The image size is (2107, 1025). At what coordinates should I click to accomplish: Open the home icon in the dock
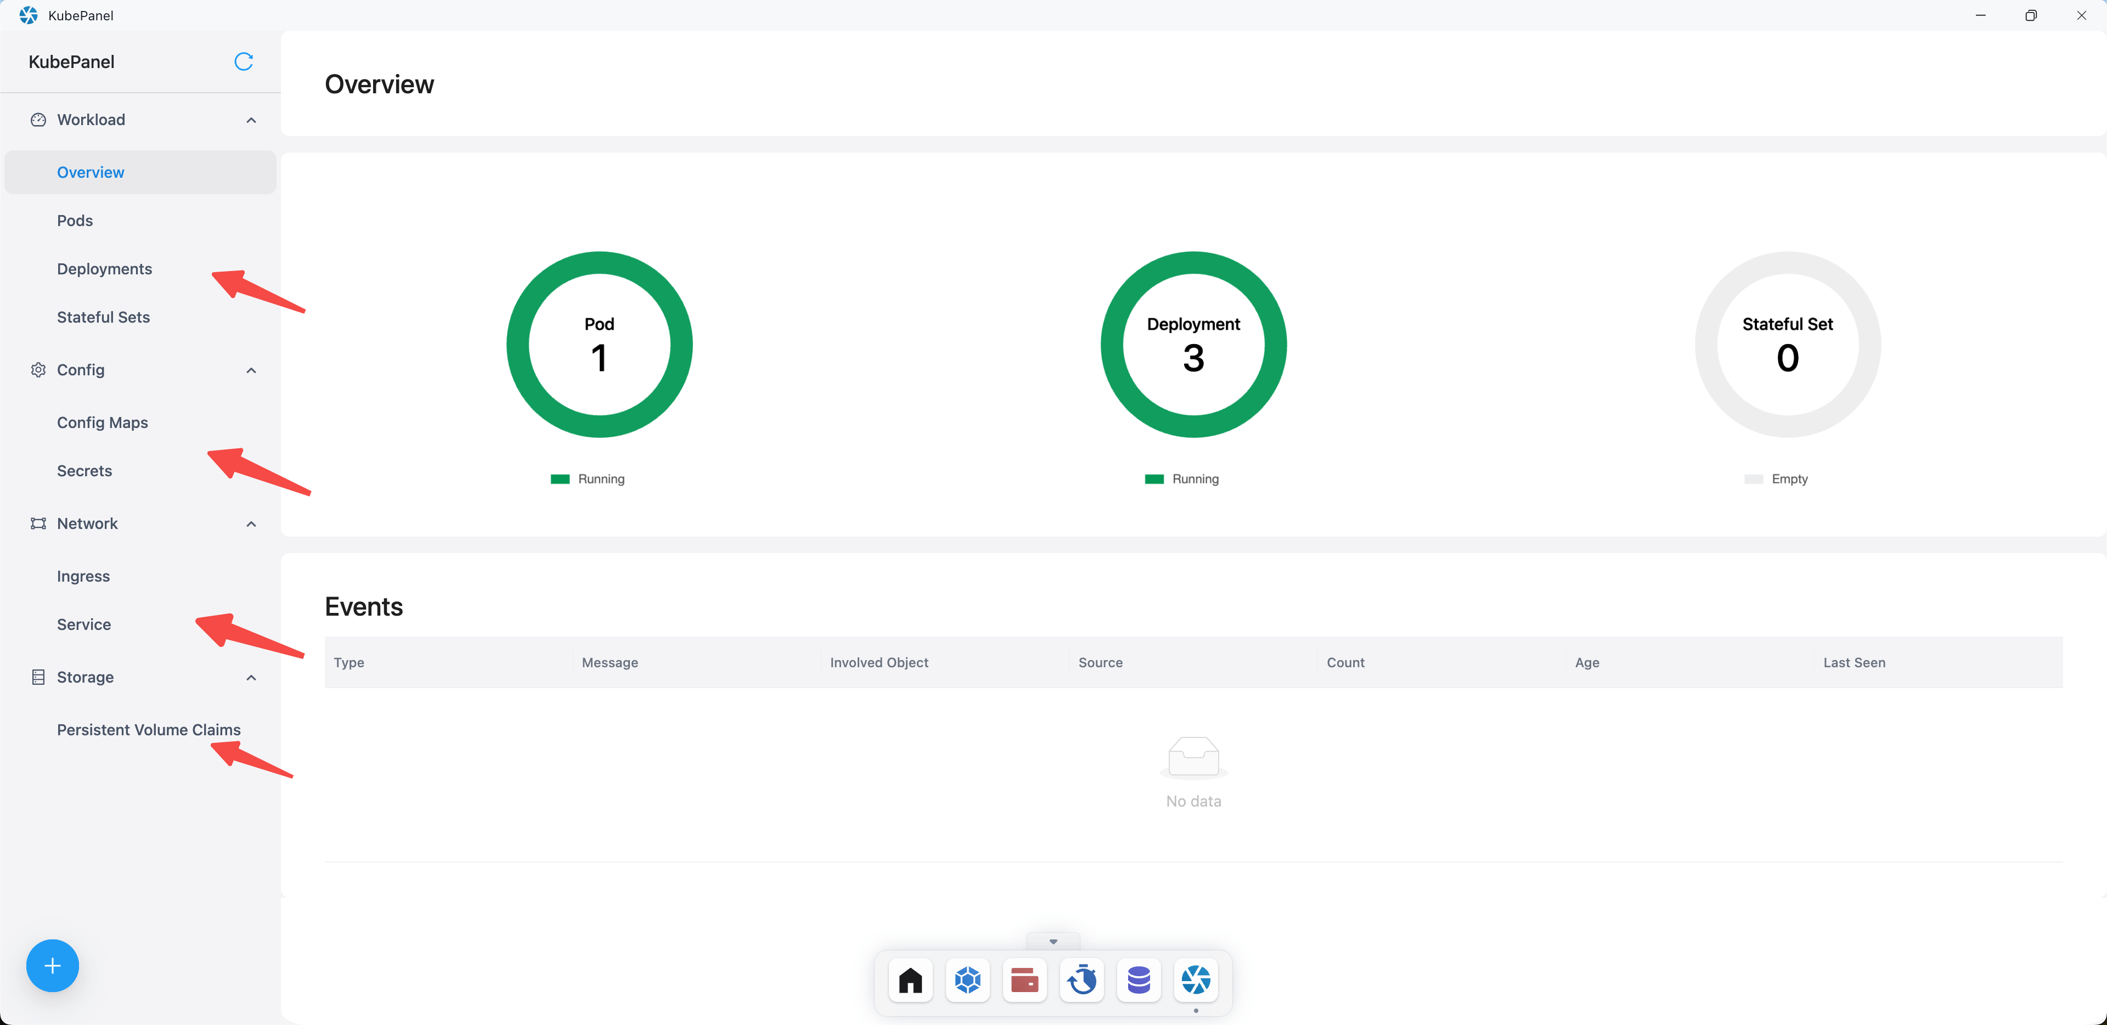click(910, 979)
